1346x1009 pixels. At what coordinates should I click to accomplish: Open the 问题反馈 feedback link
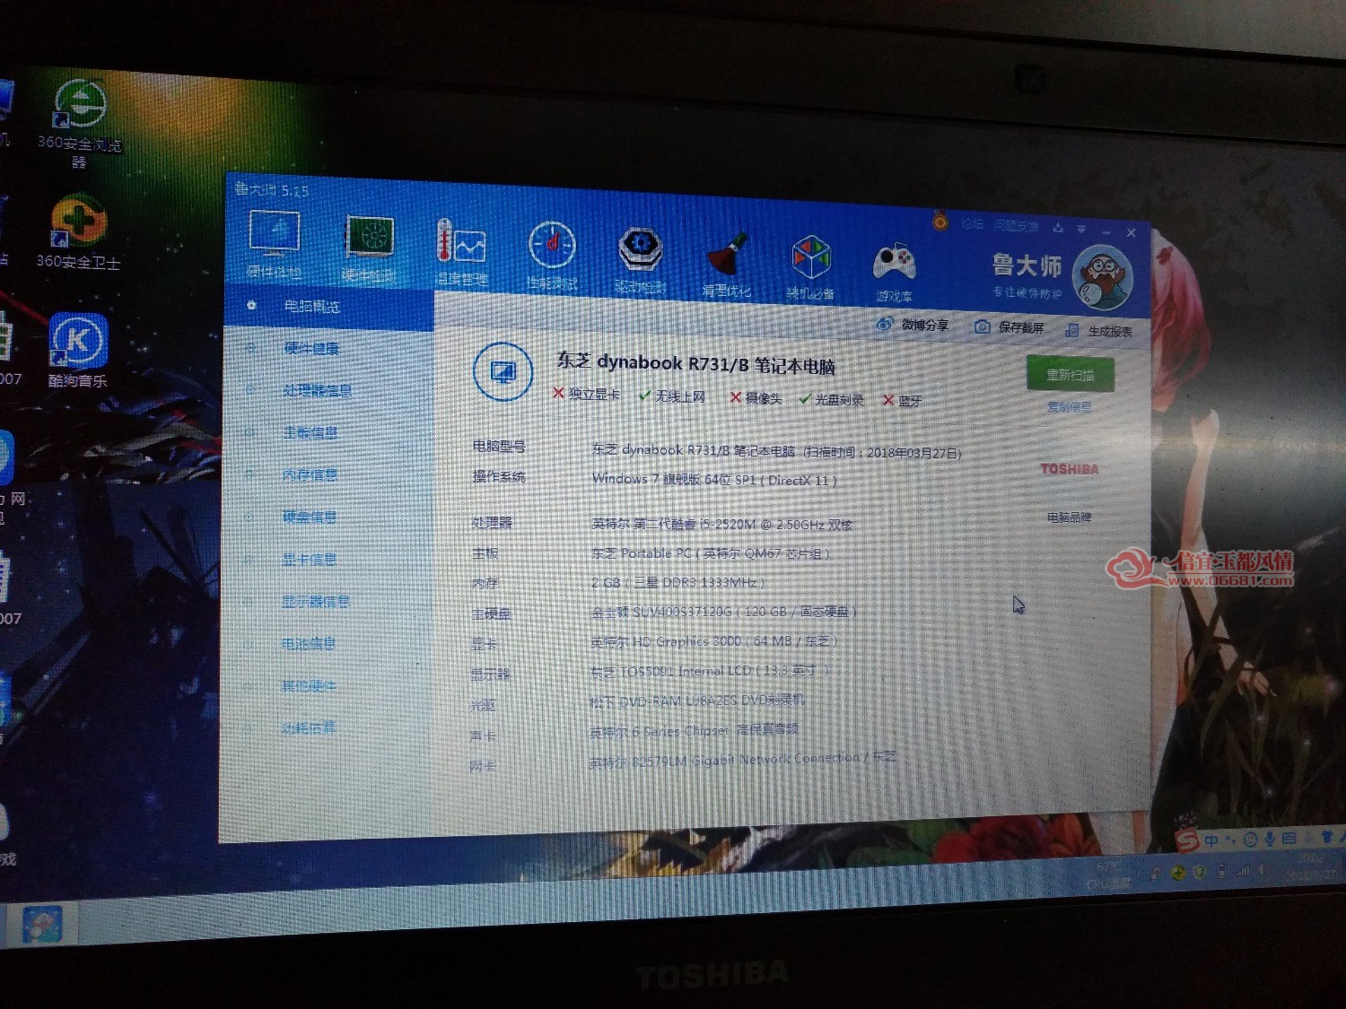1016,226
